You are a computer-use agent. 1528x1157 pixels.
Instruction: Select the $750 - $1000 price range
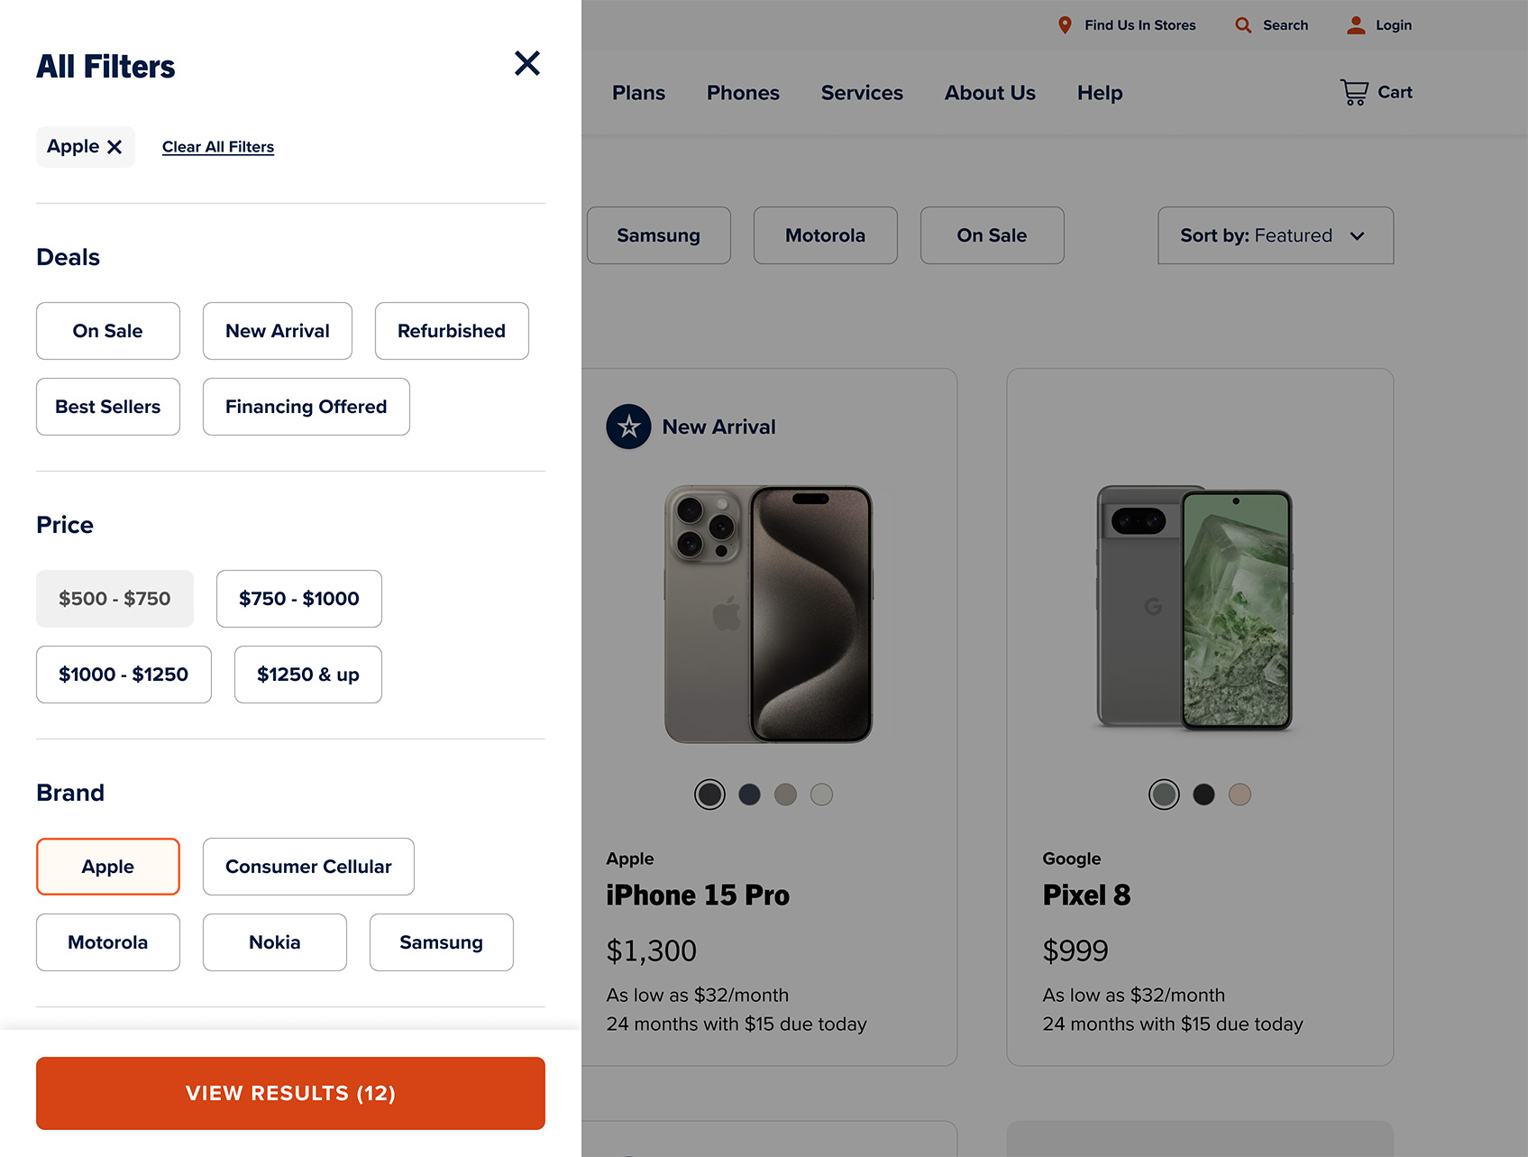[x=299, y=599]
